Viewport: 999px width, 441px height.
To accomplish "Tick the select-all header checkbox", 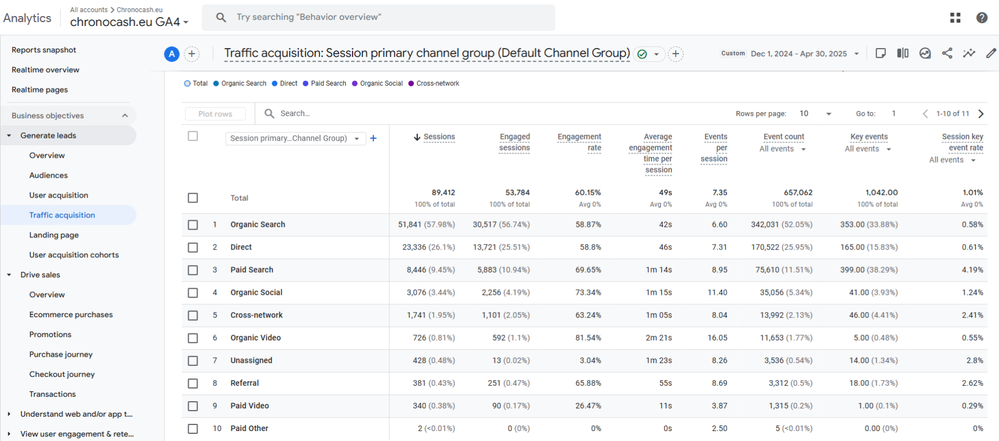I will [193, 136].
